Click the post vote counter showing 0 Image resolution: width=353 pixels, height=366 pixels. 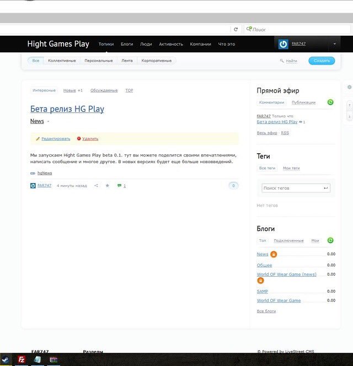233,186
